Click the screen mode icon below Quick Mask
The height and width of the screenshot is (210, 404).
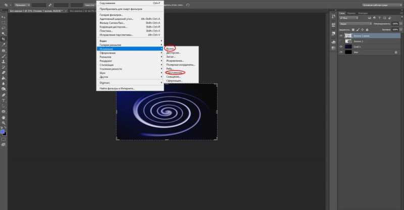tap(4, 145)
